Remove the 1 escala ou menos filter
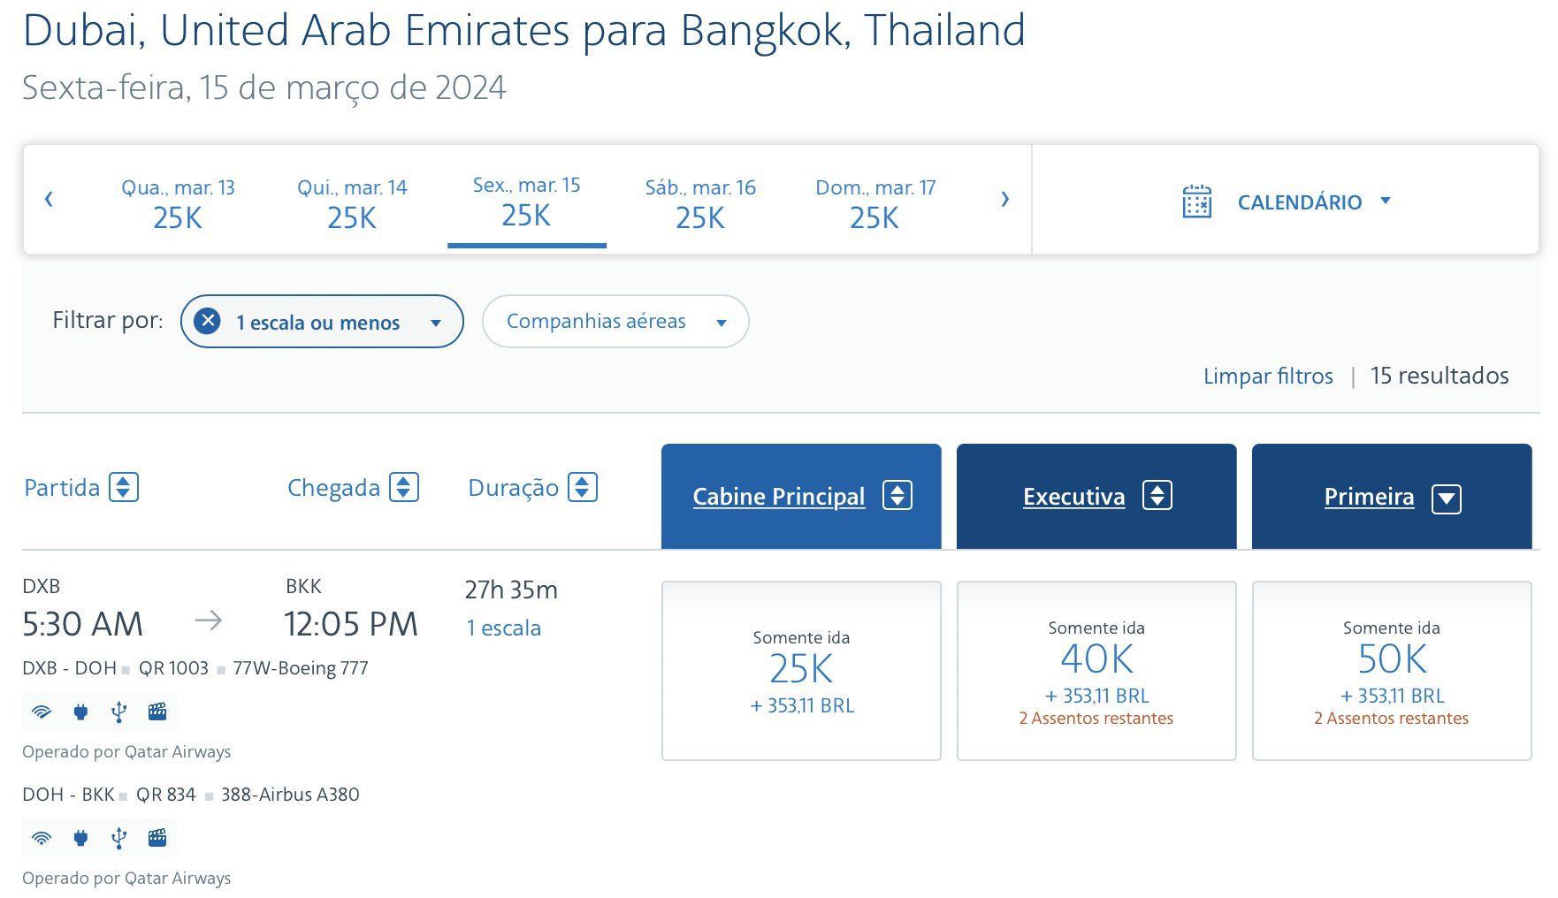The height and width of the screenshot is (898, 1558). (207, 321)
